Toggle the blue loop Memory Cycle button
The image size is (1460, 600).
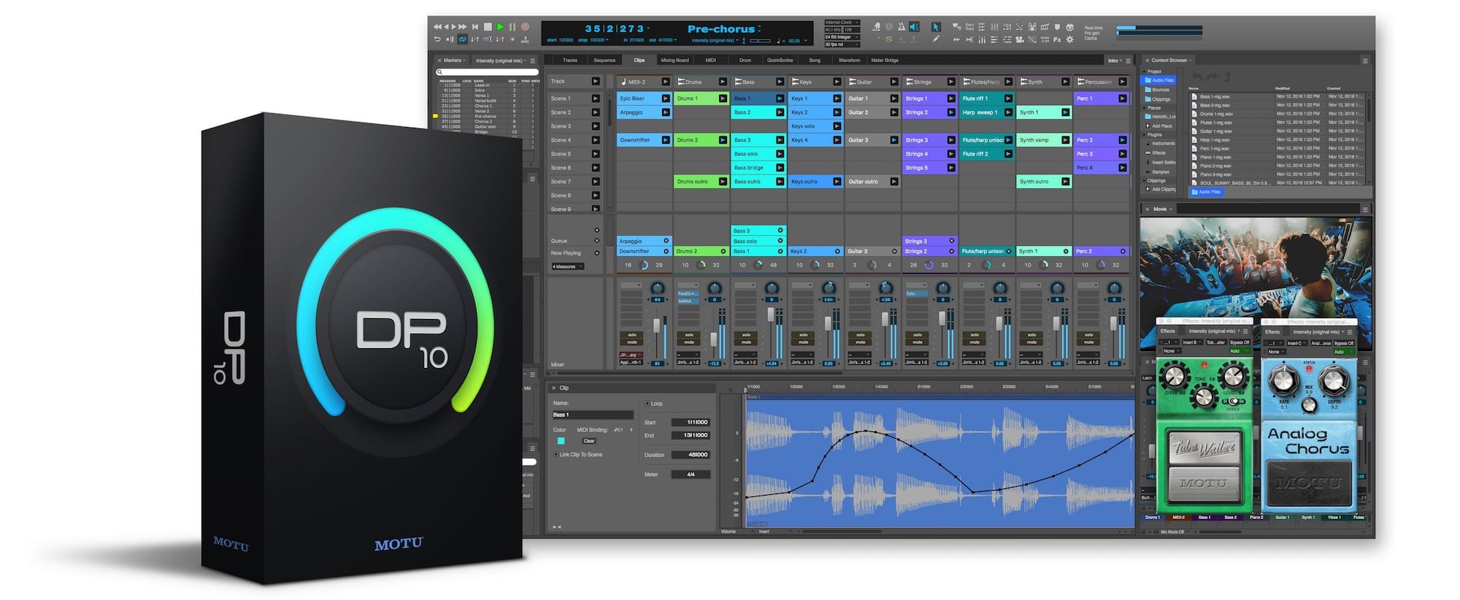click(x=463, y=39)
